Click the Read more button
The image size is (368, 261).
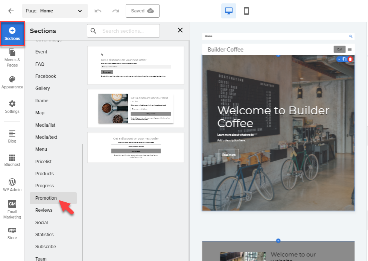(x=229, y=155)
